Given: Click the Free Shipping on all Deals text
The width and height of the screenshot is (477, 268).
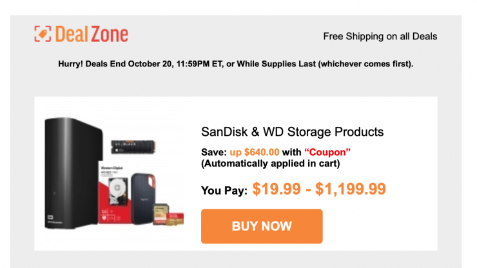Looking at the screenshot, I should pos(380,36).
